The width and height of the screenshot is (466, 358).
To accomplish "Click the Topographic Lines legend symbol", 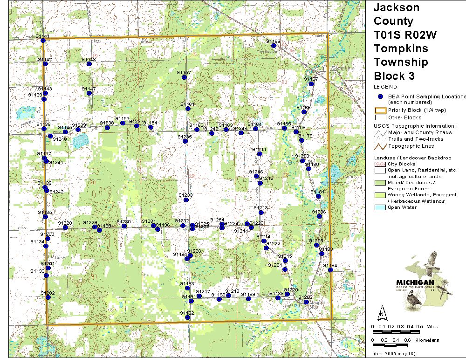I will (381, 146).
